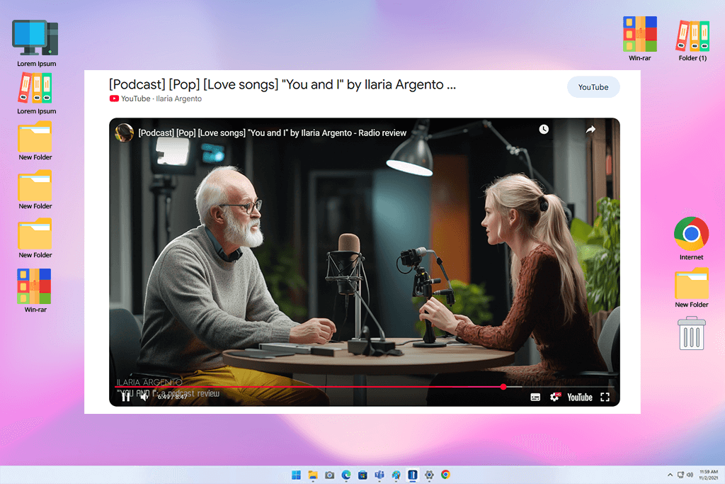725x484 pixels.
Task: Mute the video using the speaker icon
Action: coord(144,397)
